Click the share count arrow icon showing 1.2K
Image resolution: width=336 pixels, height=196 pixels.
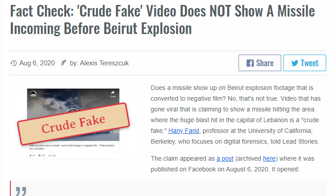point(49,155)
